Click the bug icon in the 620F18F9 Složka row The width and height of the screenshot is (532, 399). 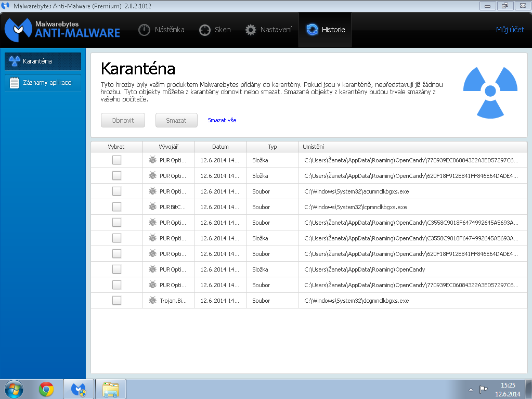click(x=153, y=175)
